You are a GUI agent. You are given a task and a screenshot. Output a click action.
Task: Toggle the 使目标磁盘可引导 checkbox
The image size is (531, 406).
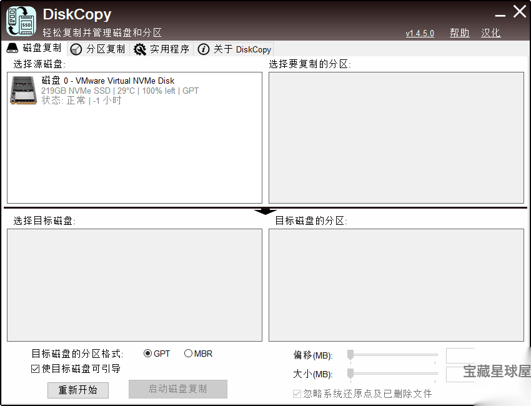point(35,369)
